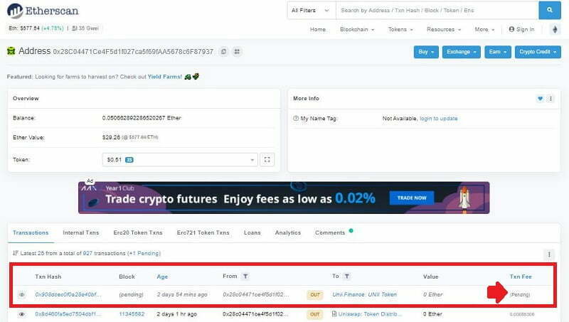This screenshot has height=322, width=569.
Task: Click the OUT badge on pending row
Action: coord(315,294)
